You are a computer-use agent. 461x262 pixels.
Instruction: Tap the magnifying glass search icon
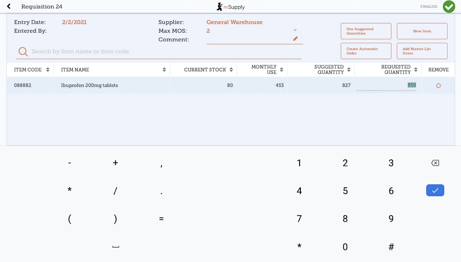coord(23,52)
